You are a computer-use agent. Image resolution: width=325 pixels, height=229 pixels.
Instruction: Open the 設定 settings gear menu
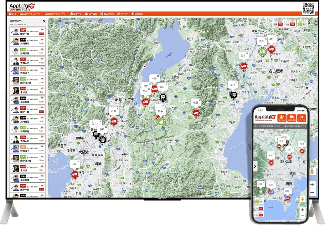[13, 14]
